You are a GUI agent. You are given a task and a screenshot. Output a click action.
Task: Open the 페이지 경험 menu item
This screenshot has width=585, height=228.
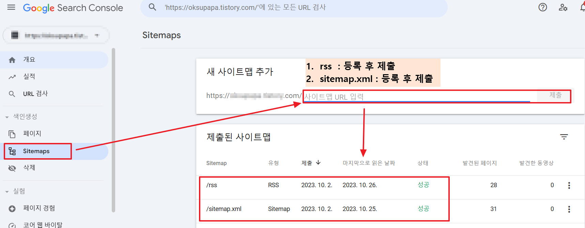pyautogui.click(x=54, y=208)
